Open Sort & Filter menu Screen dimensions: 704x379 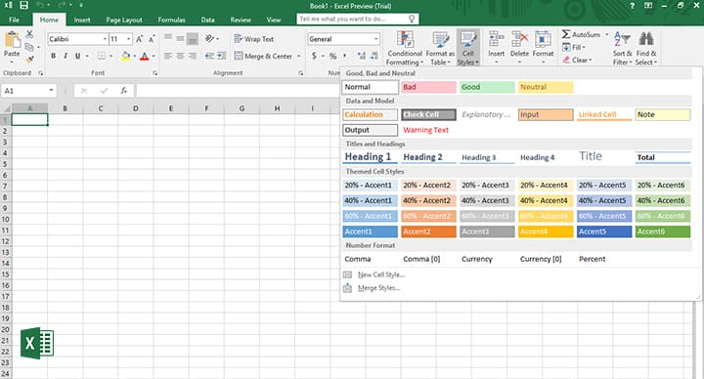(x=622, y=49)
